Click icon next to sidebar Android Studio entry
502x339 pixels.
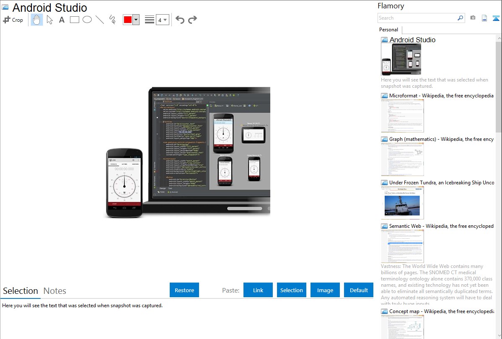click(385, 40)
